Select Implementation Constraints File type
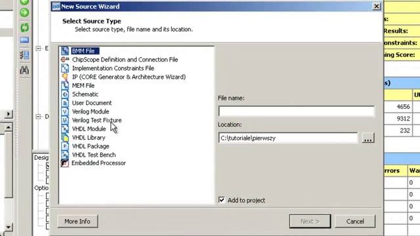Screen dimensions: 420x236 tap(113, 68)
